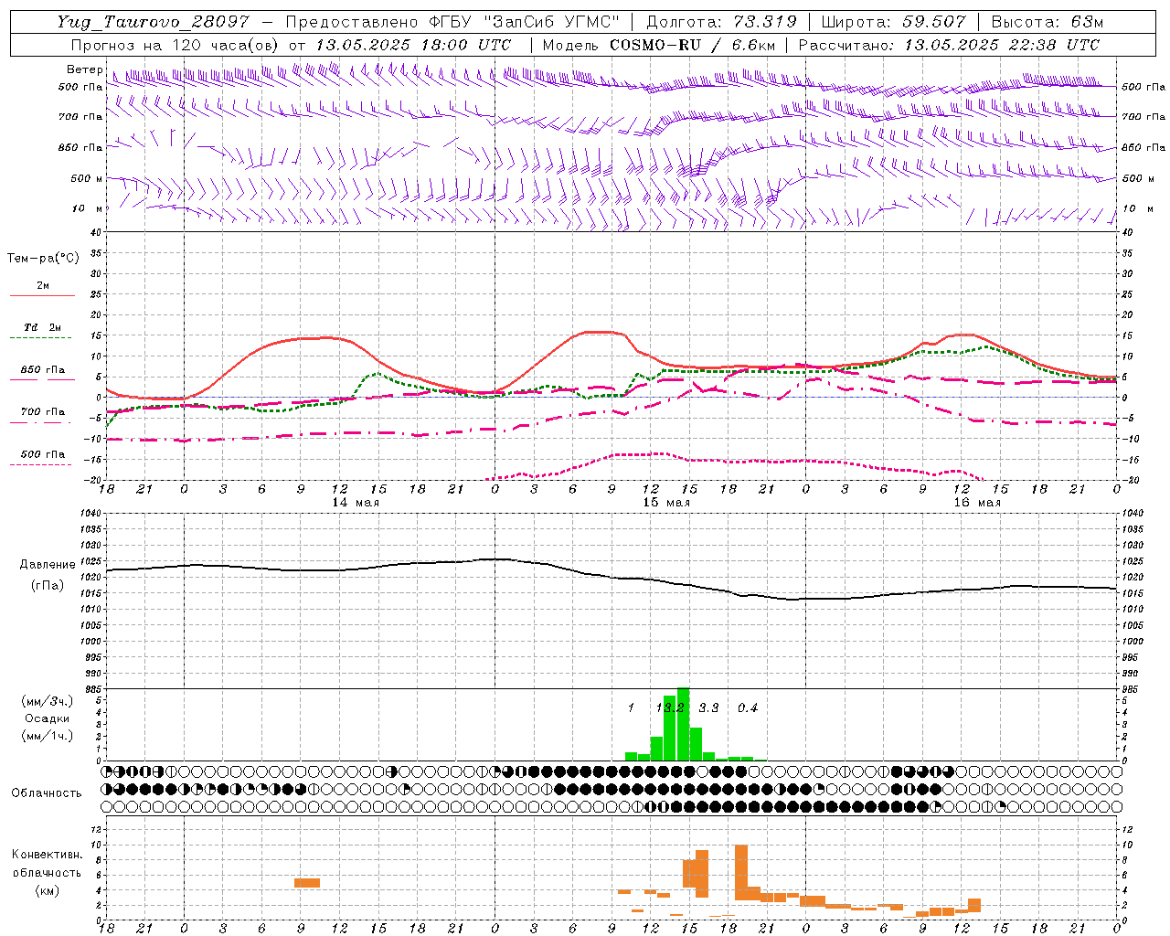This screenshot has height=936, width=1170.
Task: Click the "Конвективн." convective cloud label
Action: (x=48, y=855)
